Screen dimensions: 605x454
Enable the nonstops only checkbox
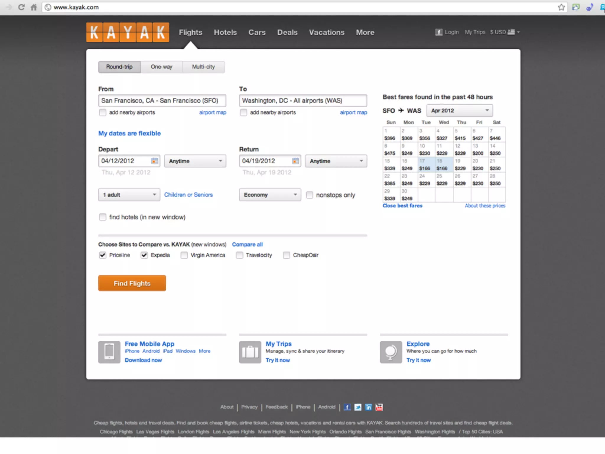[309, 195]
